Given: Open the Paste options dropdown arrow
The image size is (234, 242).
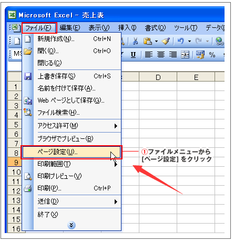Looking at the screenshot, I should click(x=156, y=42).
